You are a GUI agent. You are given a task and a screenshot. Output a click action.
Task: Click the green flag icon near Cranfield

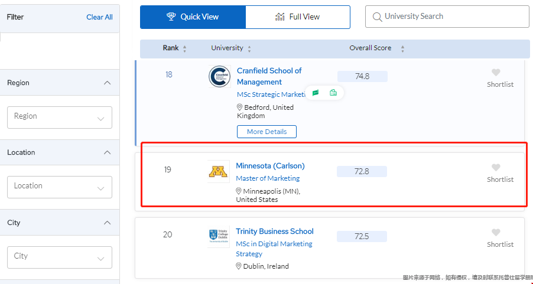coord(316,93)
